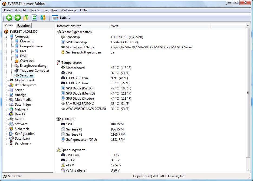Click the Geräte icon in tree

click(11, 119)
